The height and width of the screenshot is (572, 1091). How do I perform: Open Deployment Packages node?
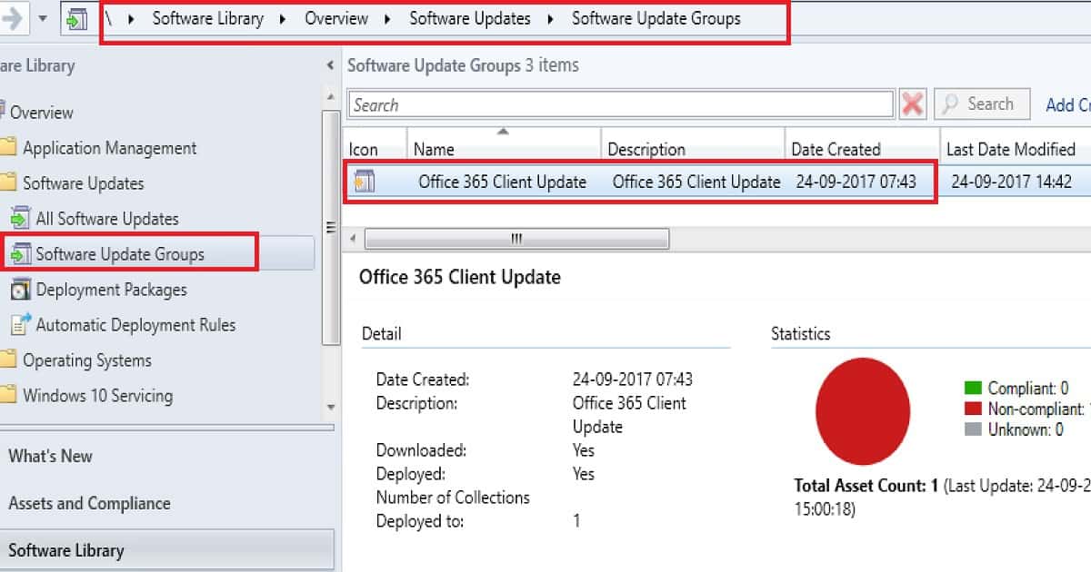(111, 290)
